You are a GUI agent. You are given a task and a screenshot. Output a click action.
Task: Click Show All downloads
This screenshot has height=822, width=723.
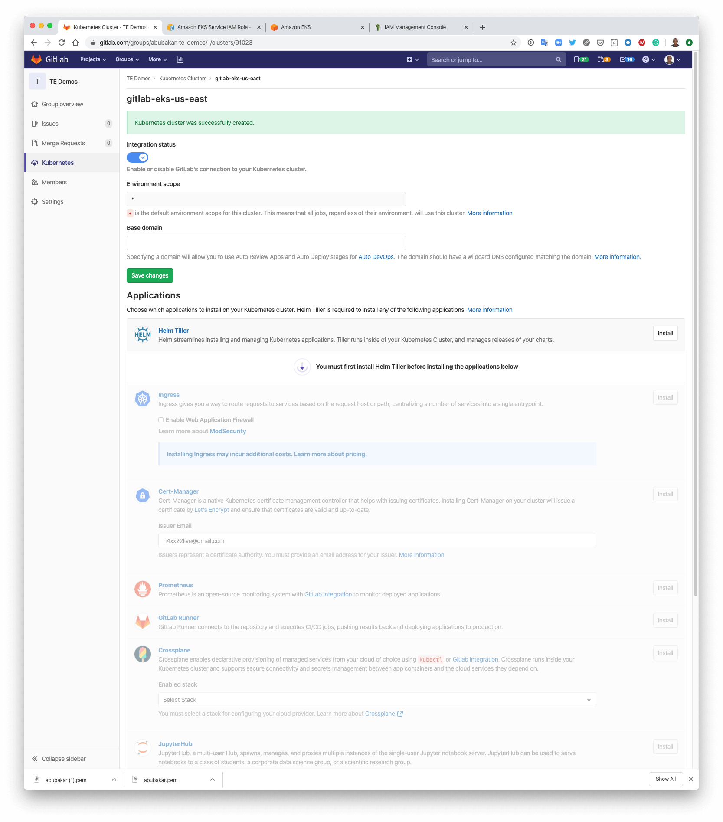point(665,779)
